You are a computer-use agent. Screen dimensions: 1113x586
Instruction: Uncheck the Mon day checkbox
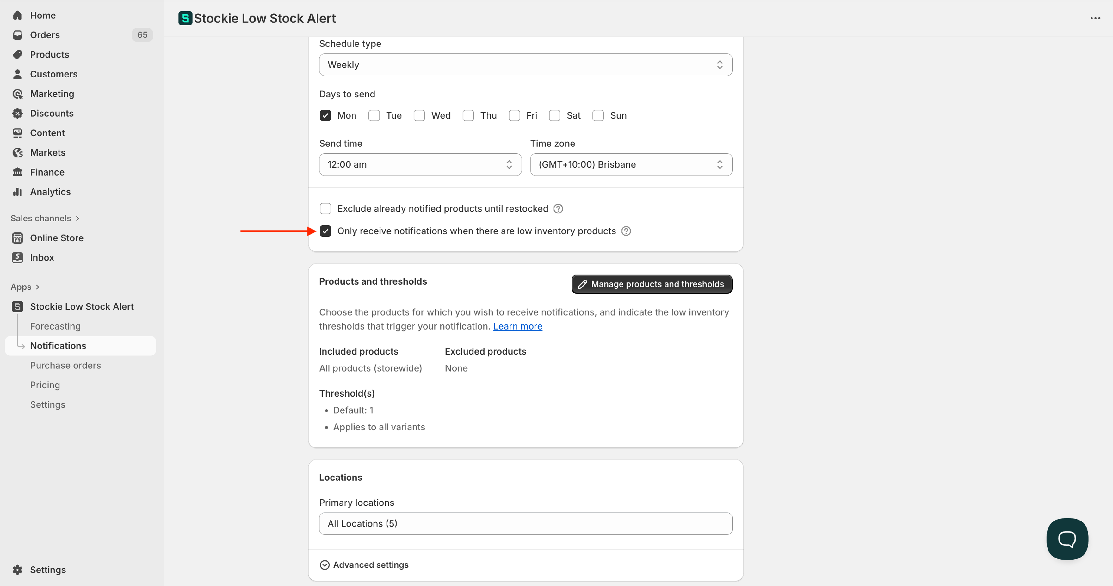pyautogui.click(x=325, y=115)
